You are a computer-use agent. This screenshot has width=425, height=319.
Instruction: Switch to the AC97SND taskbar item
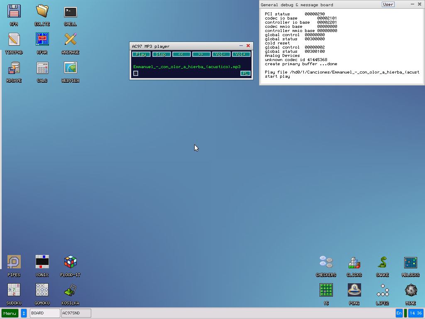click(x=76, y=313)
